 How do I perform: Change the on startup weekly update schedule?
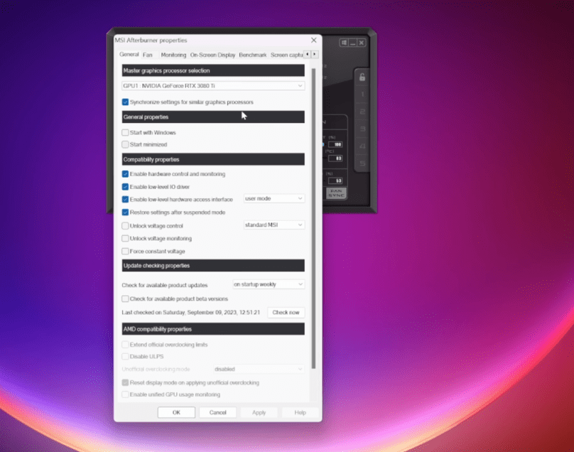[269, 284]
